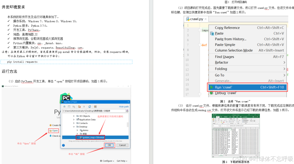Screen dimensions: 294x164
Task: Click the green Run triangle icon
Action: point(212,87)
